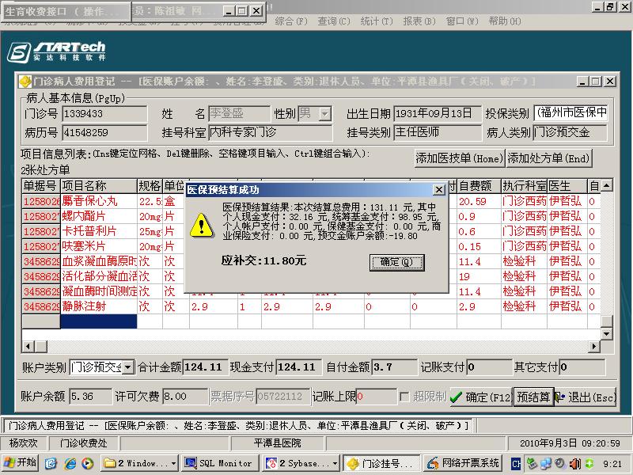Click the 门诊收费处 status bar entry

[84, 443]
